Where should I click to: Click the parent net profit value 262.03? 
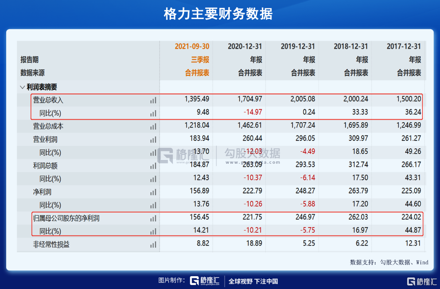point(358,217)
